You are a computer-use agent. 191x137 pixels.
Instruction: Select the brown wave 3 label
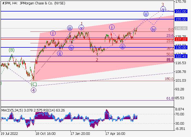(x=163, y=5)
